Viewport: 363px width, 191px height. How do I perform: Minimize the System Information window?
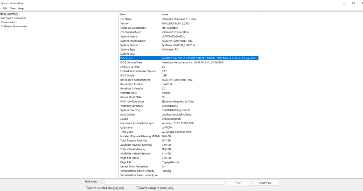point(344,3)
